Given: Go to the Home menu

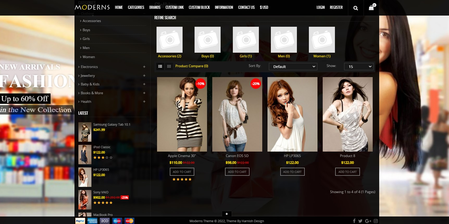Looking at the screenshot, I should [119, 7].
